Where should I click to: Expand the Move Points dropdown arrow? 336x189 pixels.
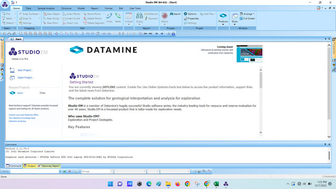pos(104,14)
